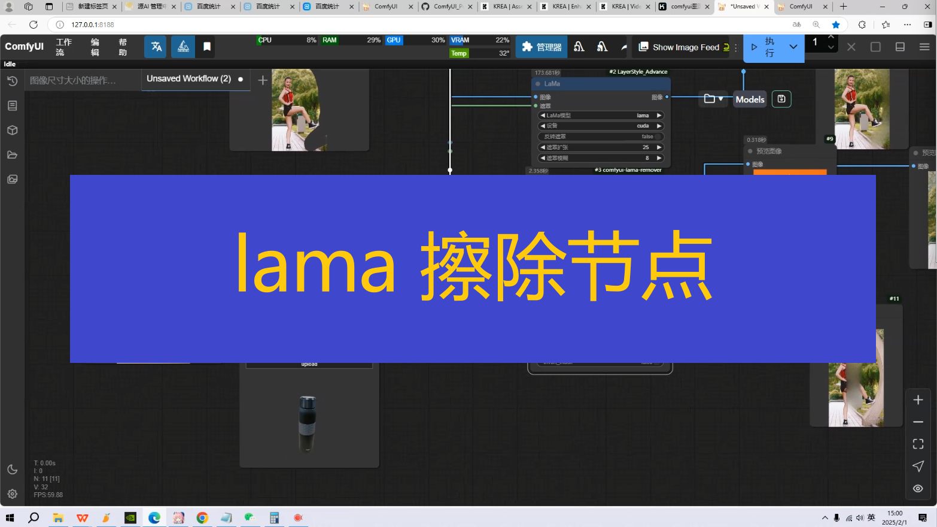Image resolution: width=937 pixels, height=527 pixels.
Task: Open Google Chrome from the taskbar
Action: point(202,517)
